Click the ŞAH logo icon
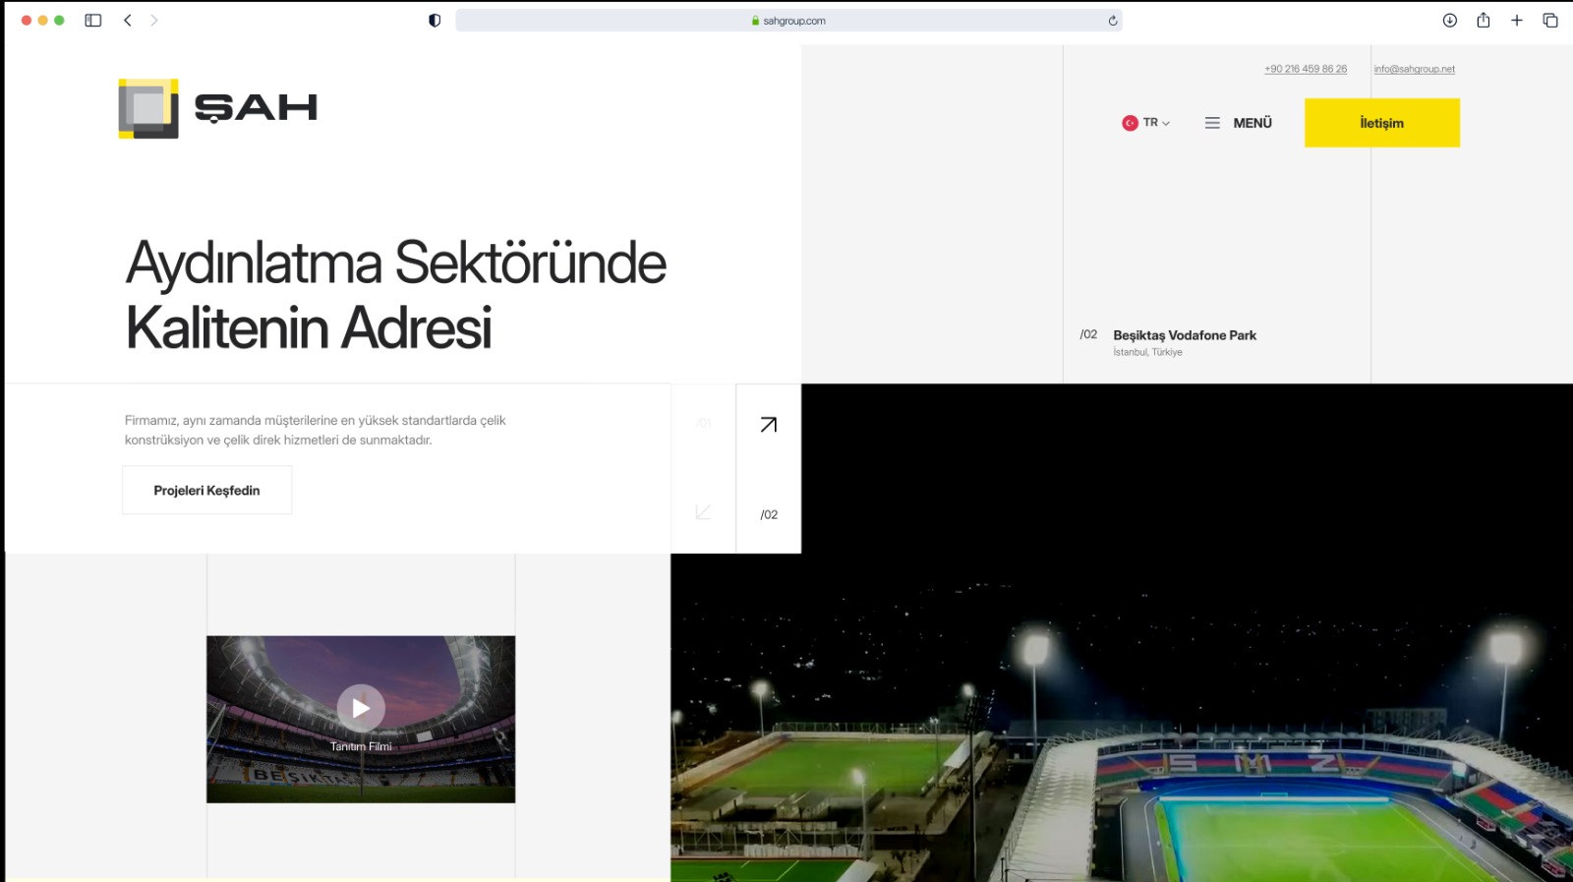The width and height of the screenshot is (1573, 882). click(x=148, y=108)
